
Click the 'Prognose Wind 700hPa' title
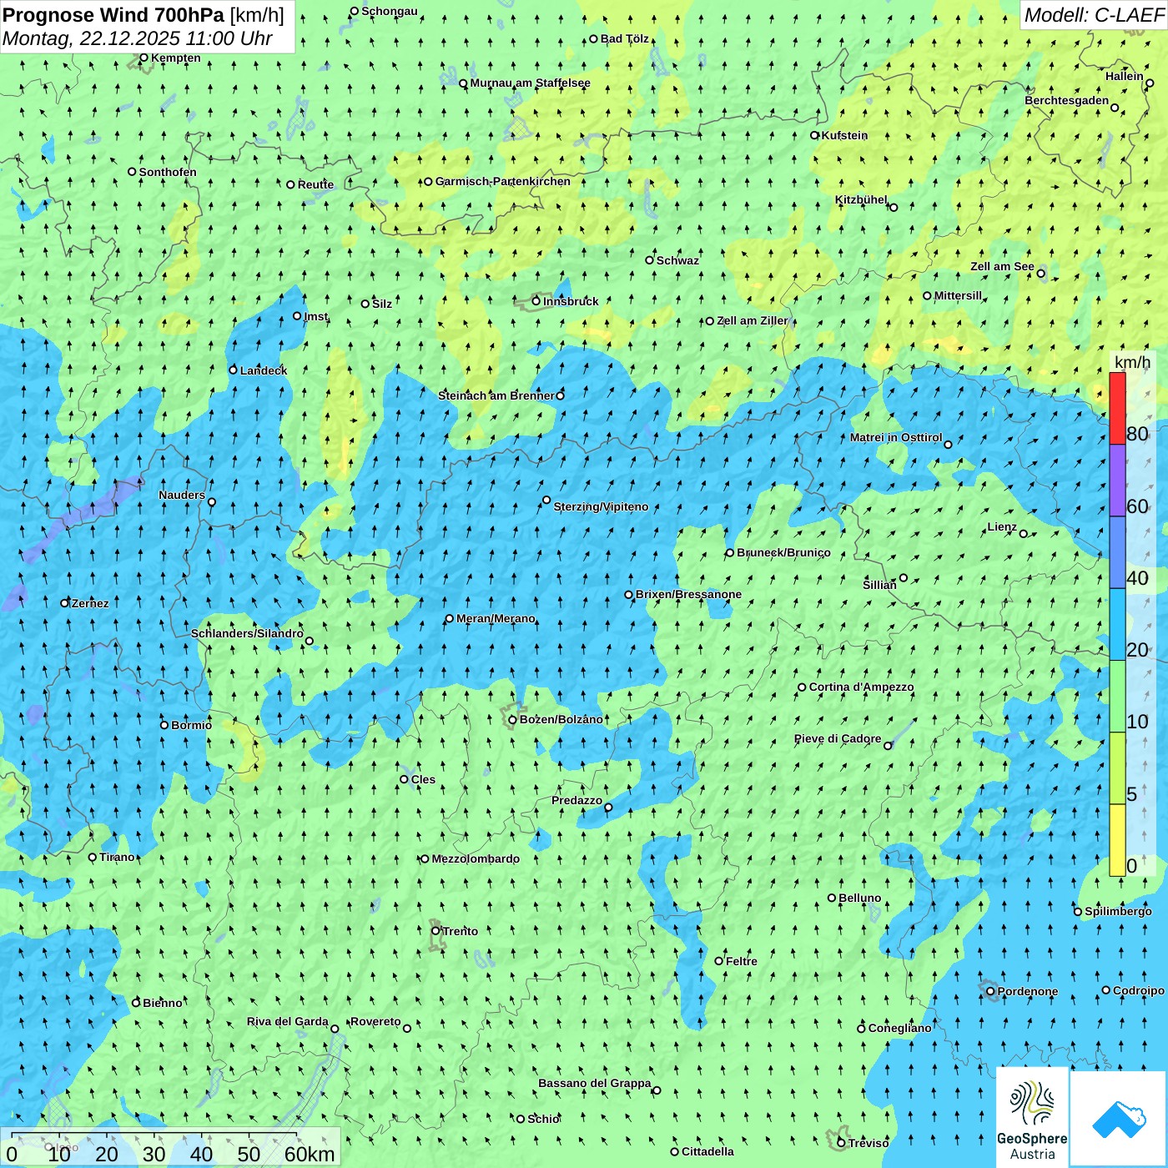click(113, 15)
